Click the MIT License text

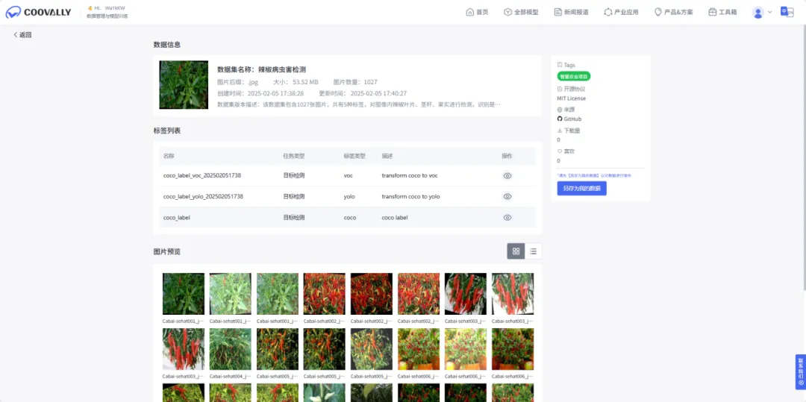[x=571, y=98]
